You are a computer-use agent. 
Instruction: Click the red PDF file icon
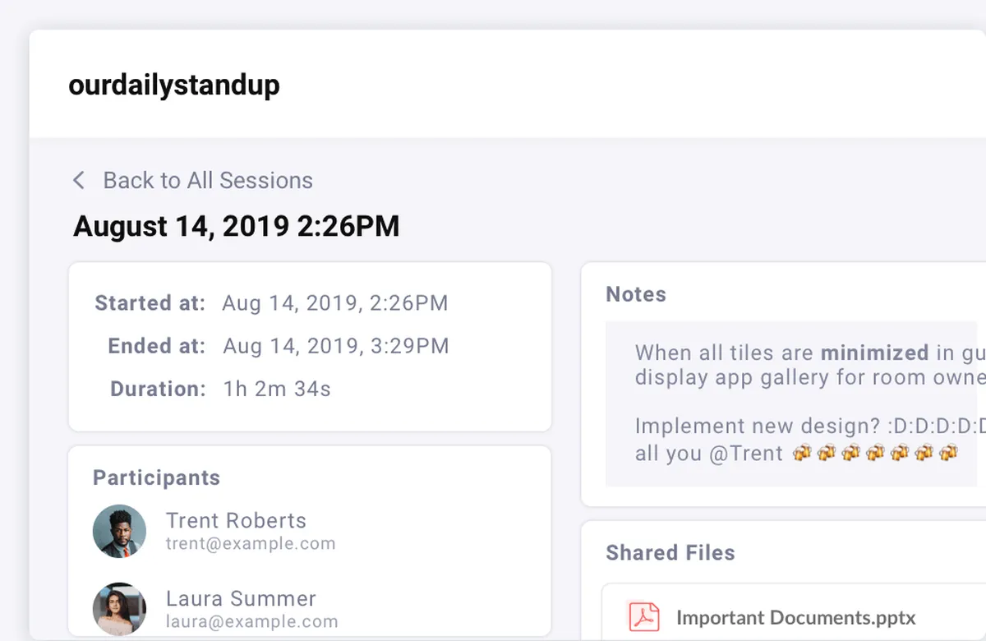(644, 616)
